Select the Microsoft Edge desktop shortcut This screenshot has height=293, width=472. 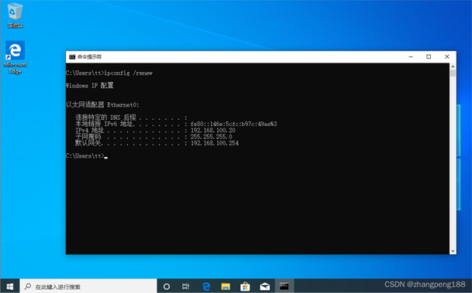(15, 57)
